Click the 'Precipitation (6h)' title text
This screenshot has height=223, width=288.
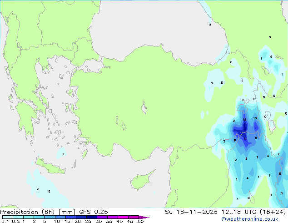point(27,212)
